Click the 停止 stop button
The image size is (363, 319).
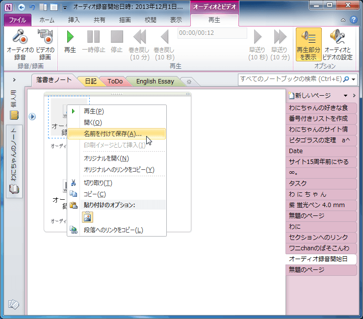(117, 41)
